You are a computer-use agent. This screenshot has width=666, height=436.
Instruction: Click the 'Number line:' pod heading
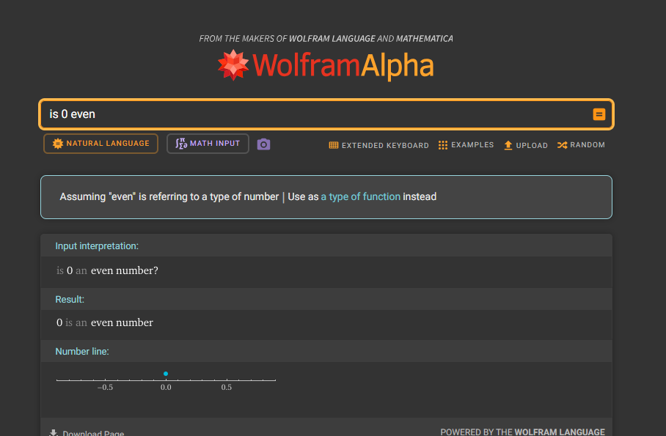(82, 352)
